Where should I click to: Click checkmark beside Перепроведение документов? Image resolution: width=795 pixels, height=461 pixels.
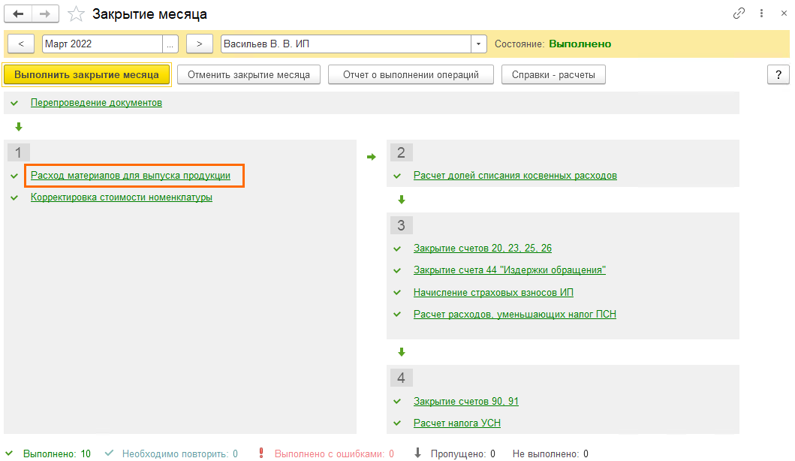pyautogui.click(x=14, y=103)
